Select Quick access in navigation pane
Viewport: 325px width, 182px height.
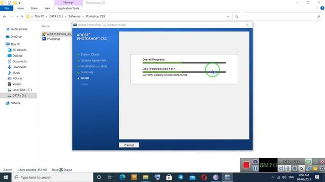coord(19,29)
